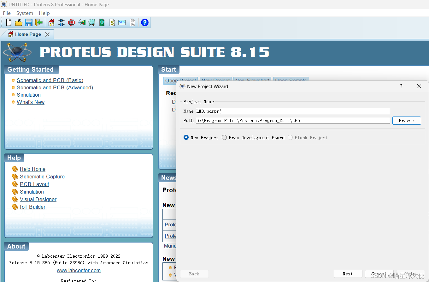
Task: Open the Simulation link under Getting Started
Action: (x=29, y=95)
